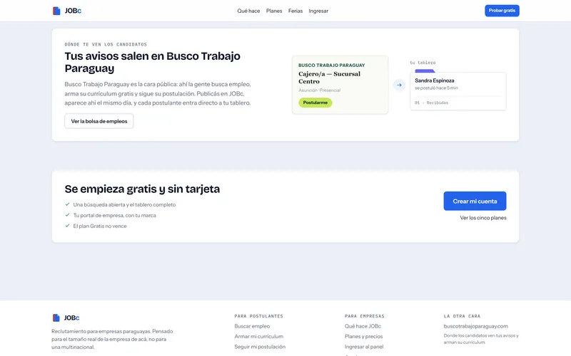Click the green 'Postularme' button
The image size is (571, 356).
[x=315, y=103]
